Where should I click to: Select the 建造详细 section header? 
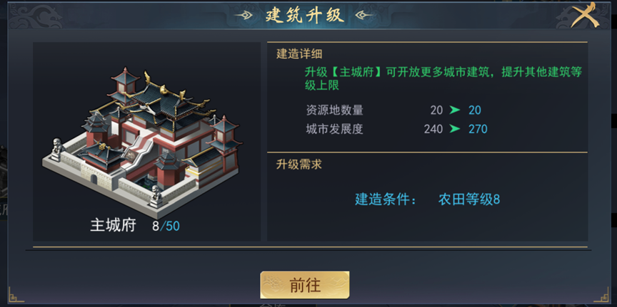click(300, 54)
